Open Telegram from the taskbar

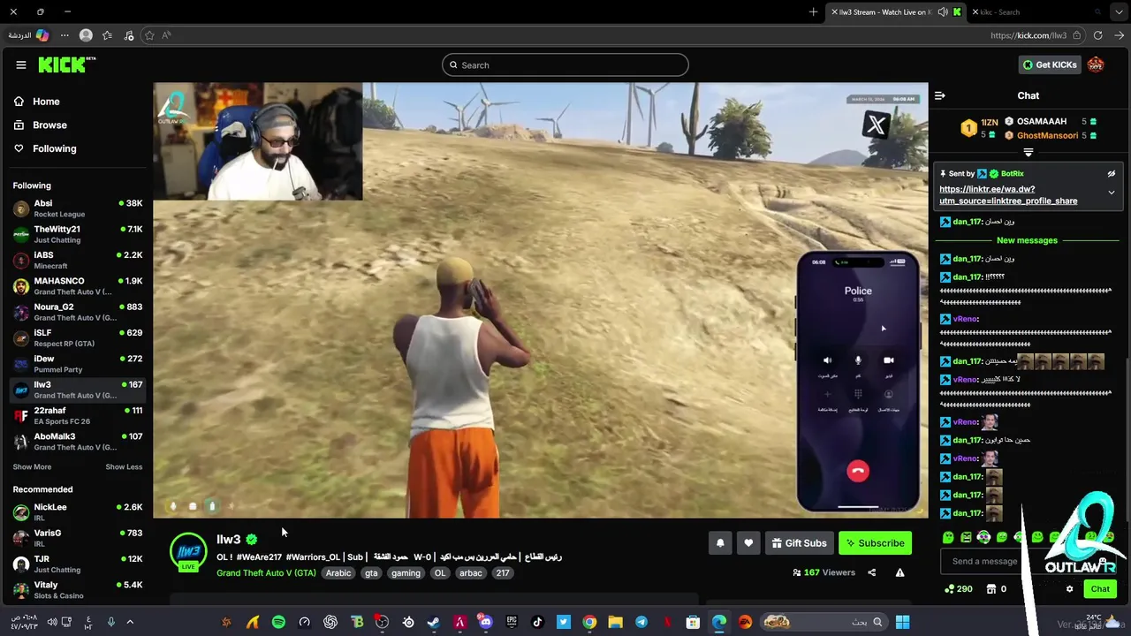point(641,622)
